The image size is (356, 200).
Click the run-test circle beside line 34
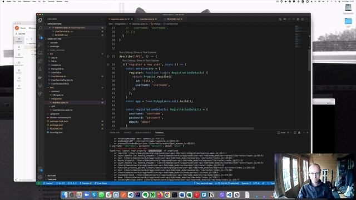coord(108,64)
